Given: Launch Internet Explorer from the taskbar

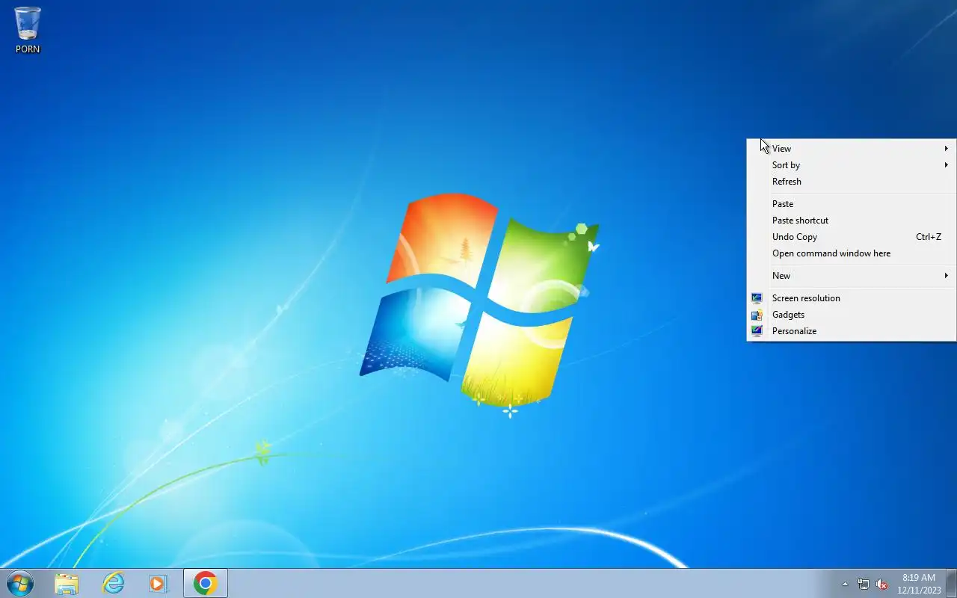Looking at the screenshot, I should click(x=113, y=583).
